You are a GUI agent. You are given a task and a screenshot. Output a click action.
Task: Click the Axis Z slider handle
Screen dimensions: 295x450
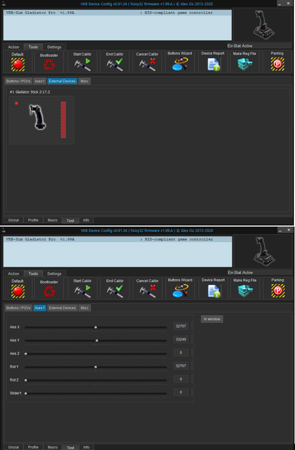(25, 354)
